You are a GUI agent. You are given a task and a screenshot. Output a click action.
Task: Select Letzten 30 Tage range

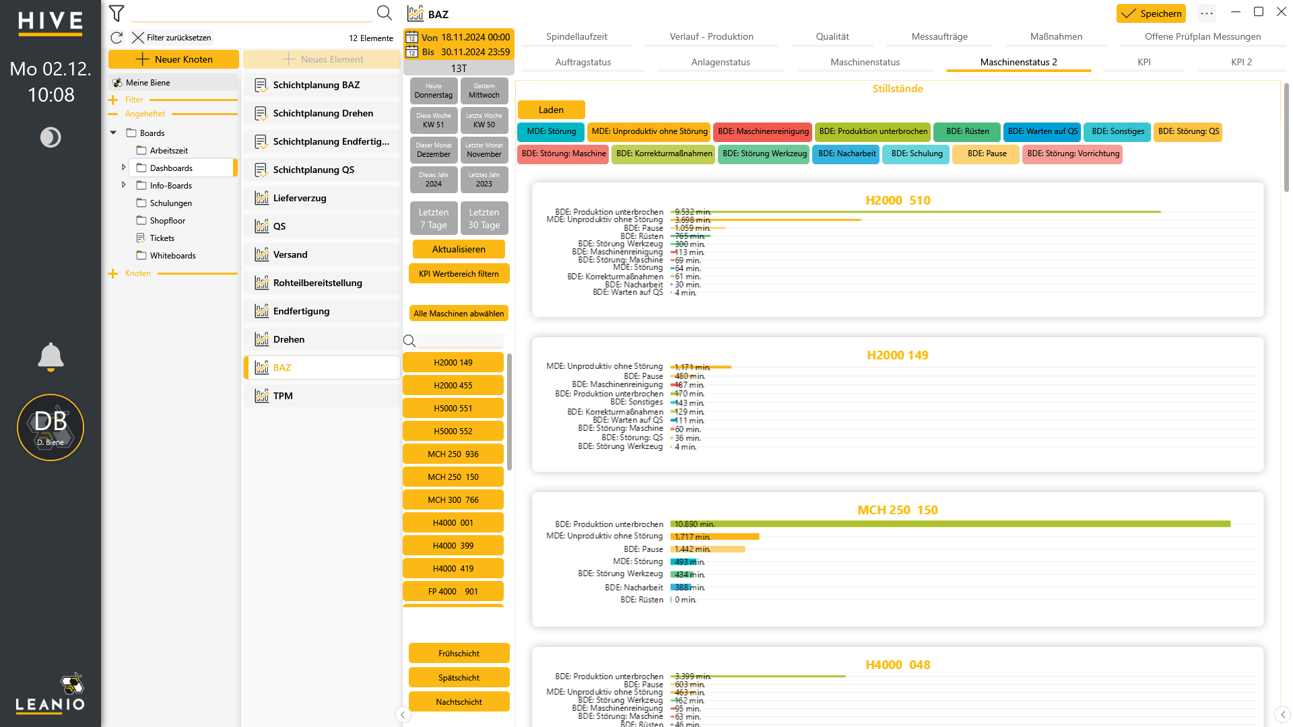(x=484, y=219)
